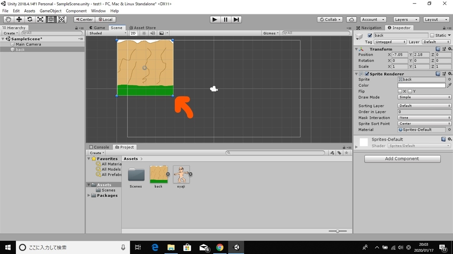Click the Play button
Image resolution: width=453 pixels, height=254 pixels.
point(215,20)
